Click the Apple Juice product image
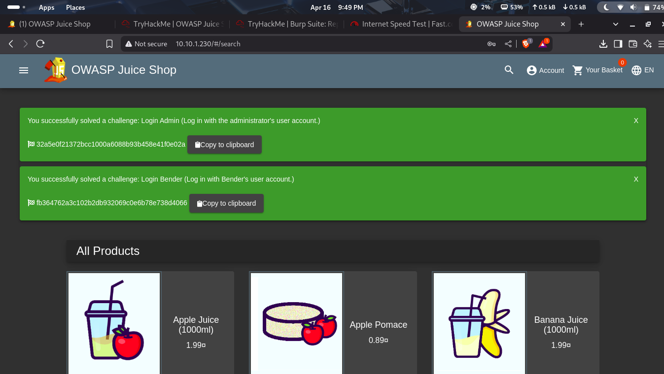 coord(114,322)
